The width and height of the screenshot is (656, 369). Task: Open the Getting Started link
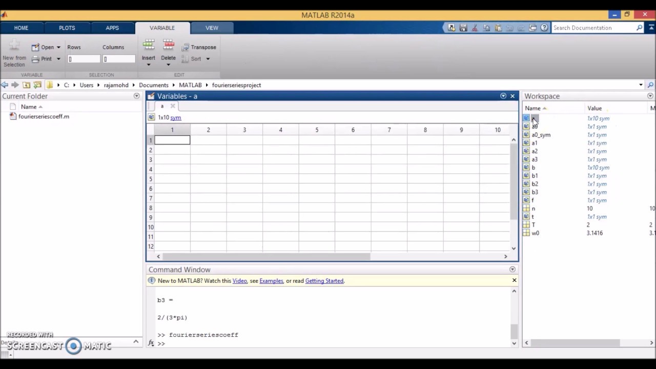tap(324, 281)
